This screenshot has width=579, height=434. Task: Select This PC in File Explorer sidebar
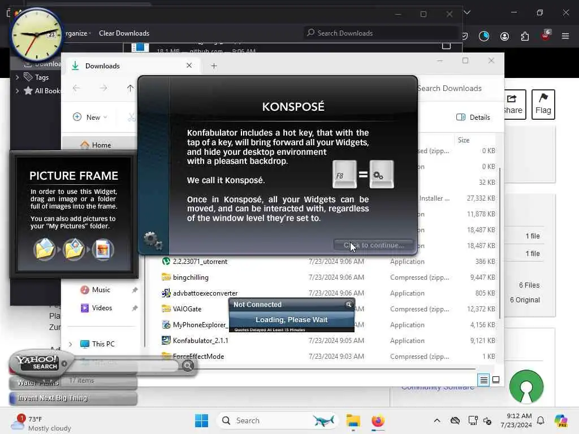(x=103, y=344)
